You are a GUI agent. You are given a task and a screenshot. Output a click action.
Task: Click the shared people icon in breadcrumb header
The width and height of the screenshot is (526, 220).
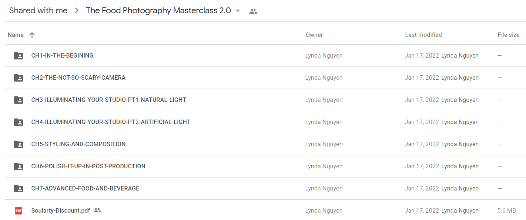(253, 11)
